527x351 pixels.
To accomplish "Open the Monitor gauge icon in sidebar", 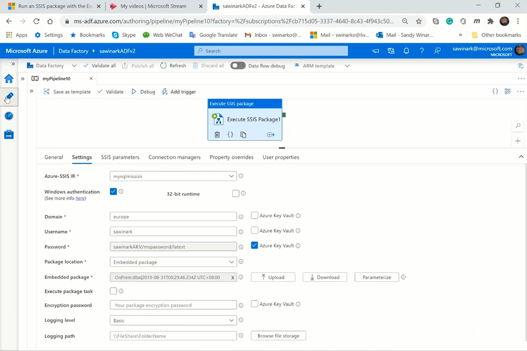I will [9, 116].
